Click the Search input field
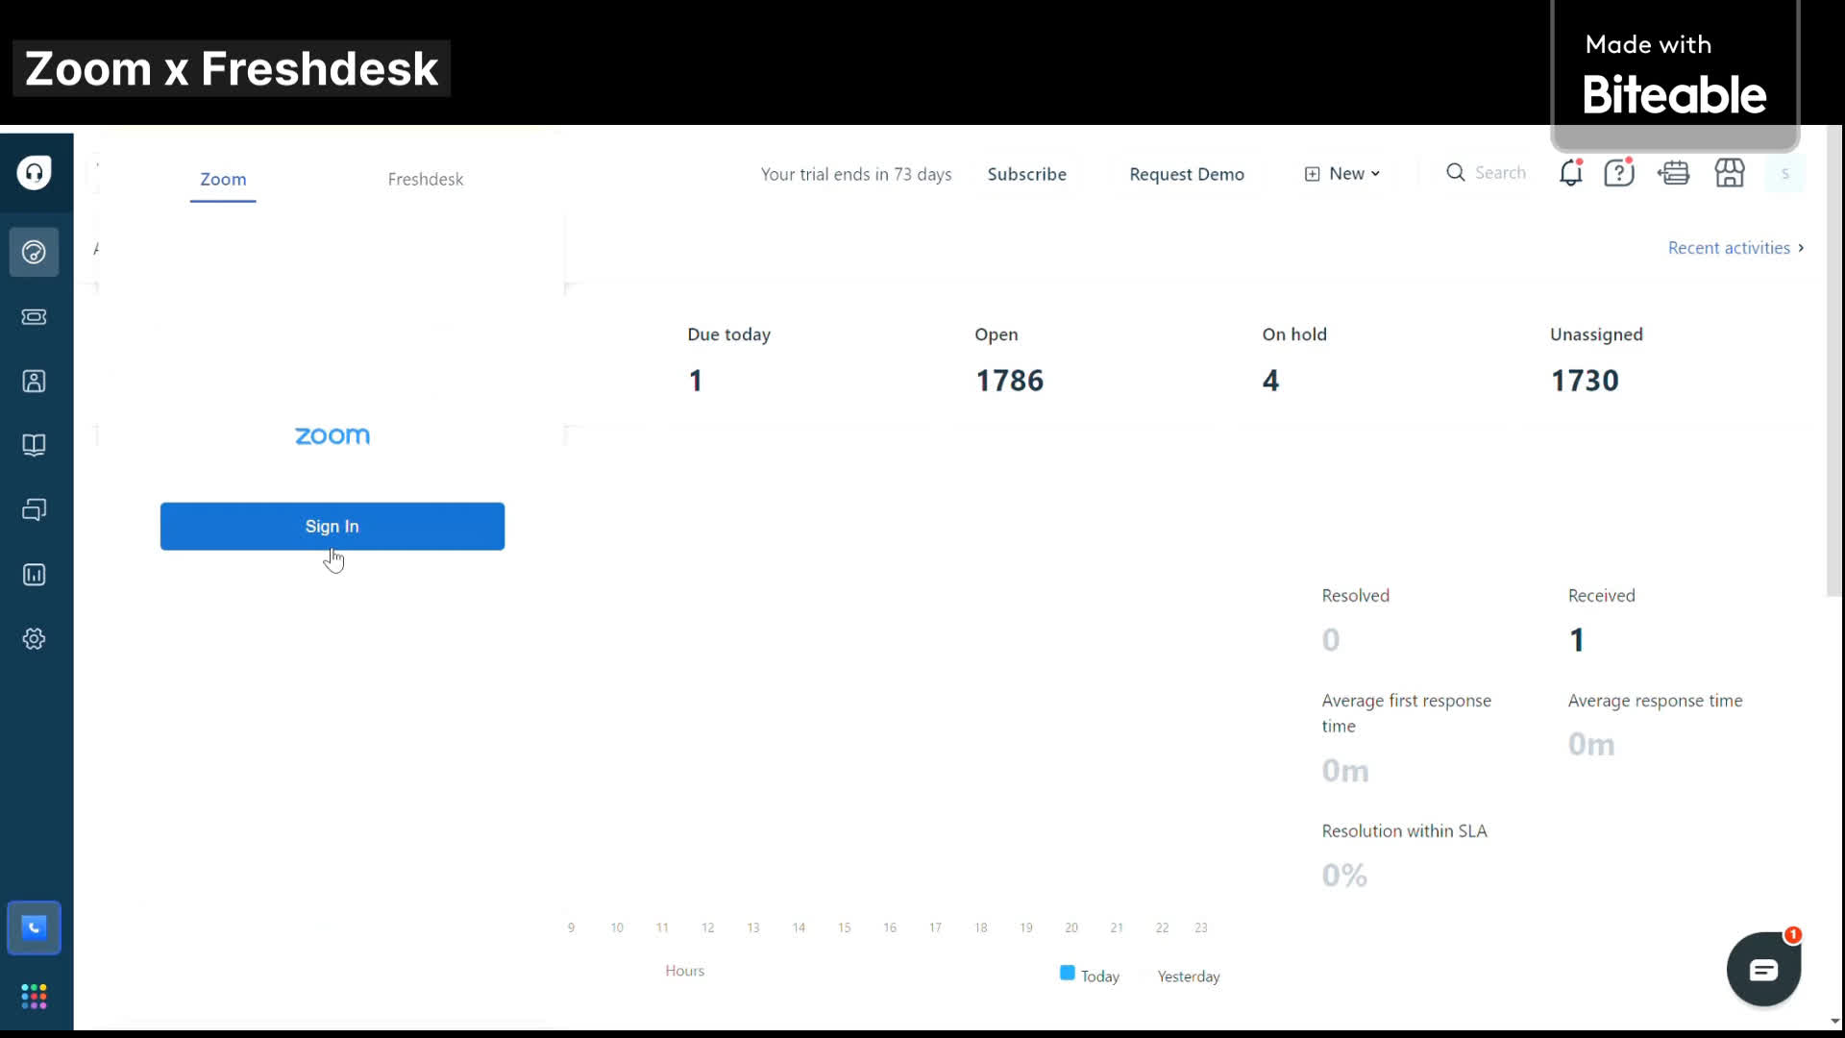Viewport: 1845px width, 1038px height. point(1499,173)
